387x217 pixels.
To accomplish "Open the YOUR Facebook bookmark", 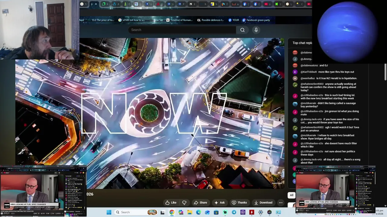I will pos(234,20).
